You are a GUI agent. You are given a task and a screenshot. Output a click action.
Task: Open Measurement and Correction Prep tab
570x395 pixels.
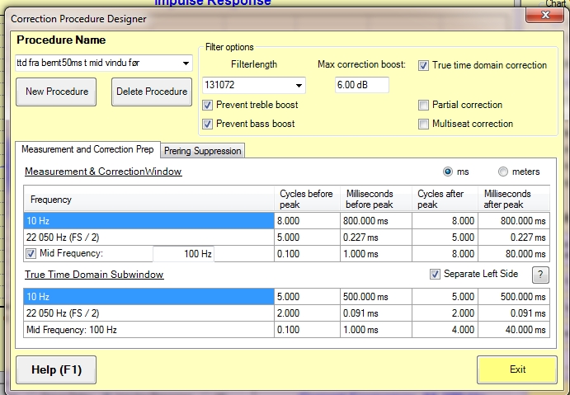coord(87,150)
